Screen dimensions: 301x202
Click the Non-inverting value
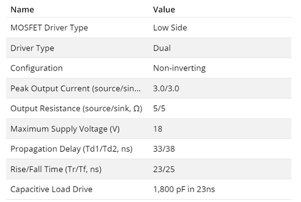(x=179, y=68)
